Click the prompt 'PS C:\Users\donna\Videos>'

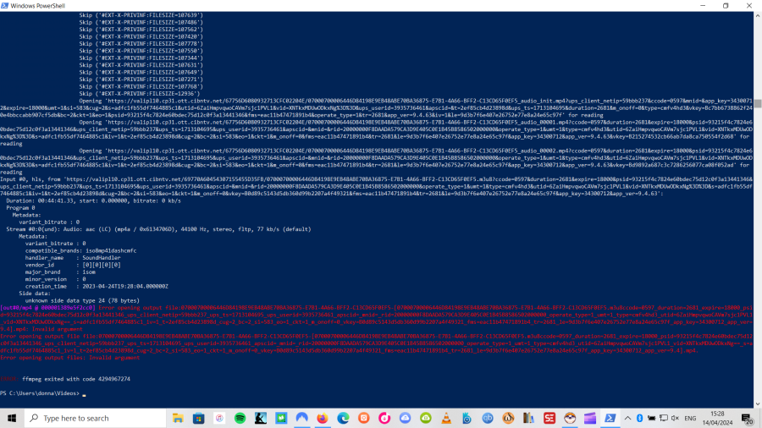pos(40,393)
